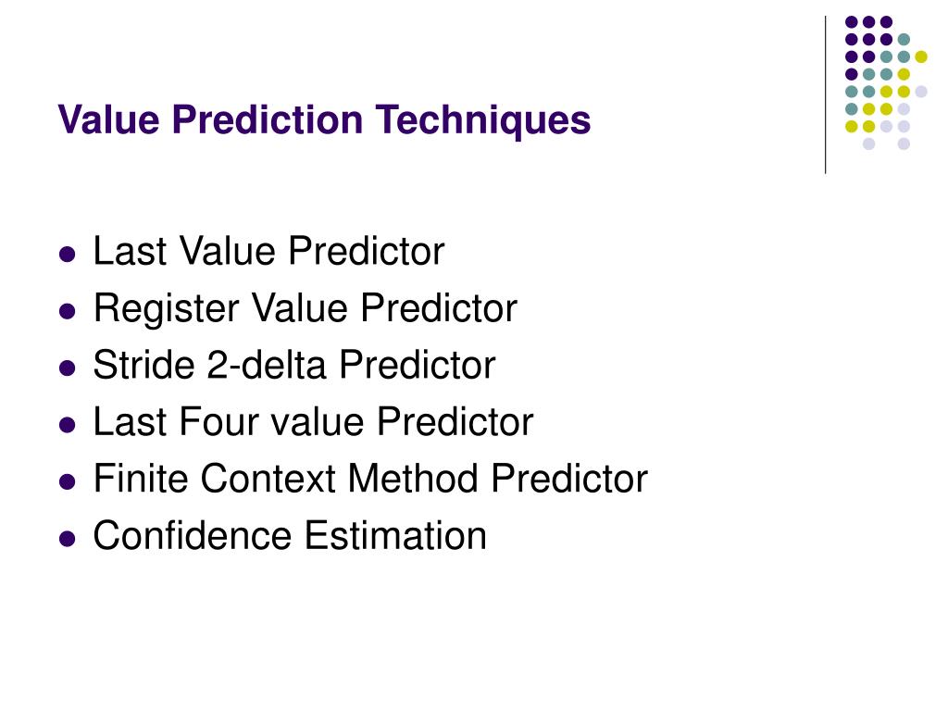
Task: Select the Stride 2-delta Predictor bullet text
Action: point(294,365)
